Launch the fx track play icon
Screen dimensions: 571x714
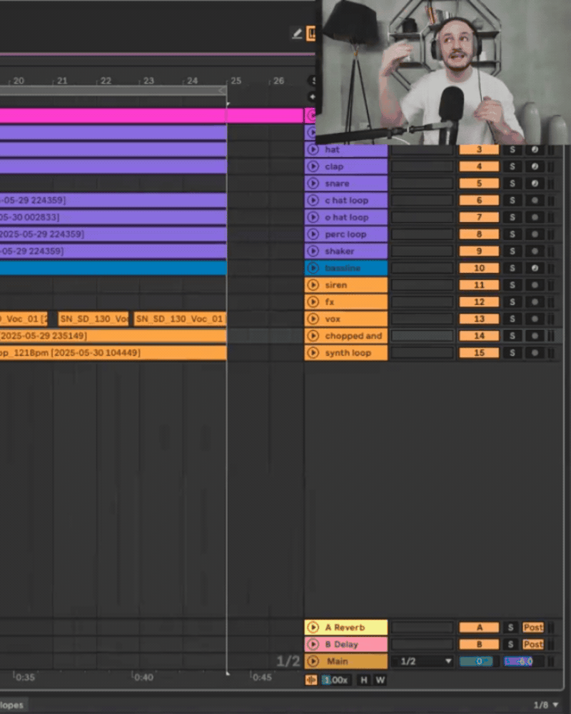[313, 302]
